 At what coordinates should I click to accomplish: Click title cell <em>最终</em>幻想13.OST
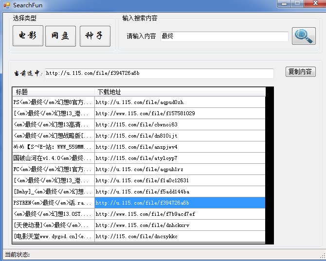tap(54, 214)
